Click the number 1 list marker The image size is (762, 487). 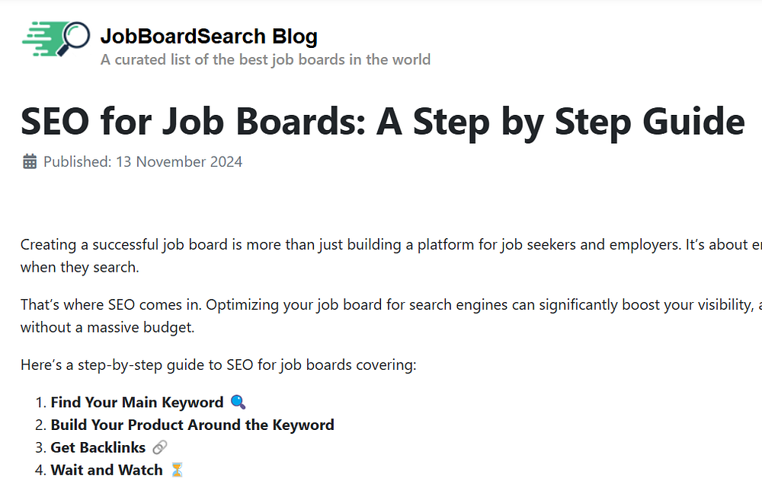click(41, 403)
